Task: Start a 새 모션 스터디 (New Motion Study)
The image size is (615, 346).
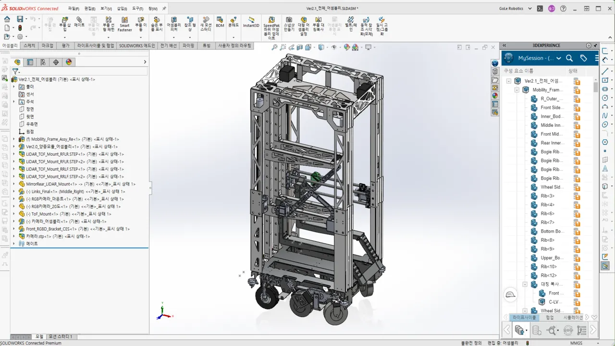Action: 205,24
